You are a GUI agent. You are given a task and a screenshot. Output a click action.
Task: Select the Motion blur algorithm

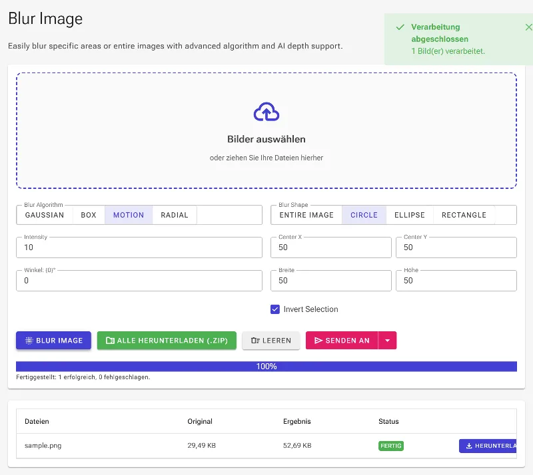tap(129, 215)
